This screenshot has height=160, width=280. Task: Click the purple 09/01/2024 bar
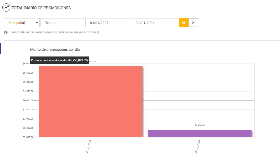[200, 133]
